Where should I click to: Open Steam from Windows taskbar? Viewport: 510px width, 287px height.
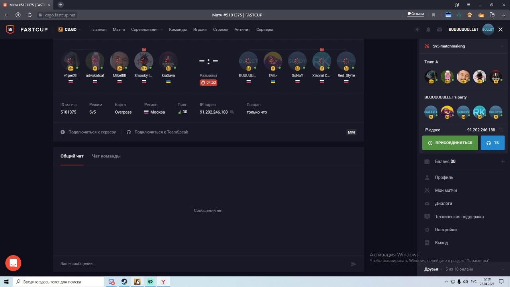pyautogui.click(x=124, y=282)
